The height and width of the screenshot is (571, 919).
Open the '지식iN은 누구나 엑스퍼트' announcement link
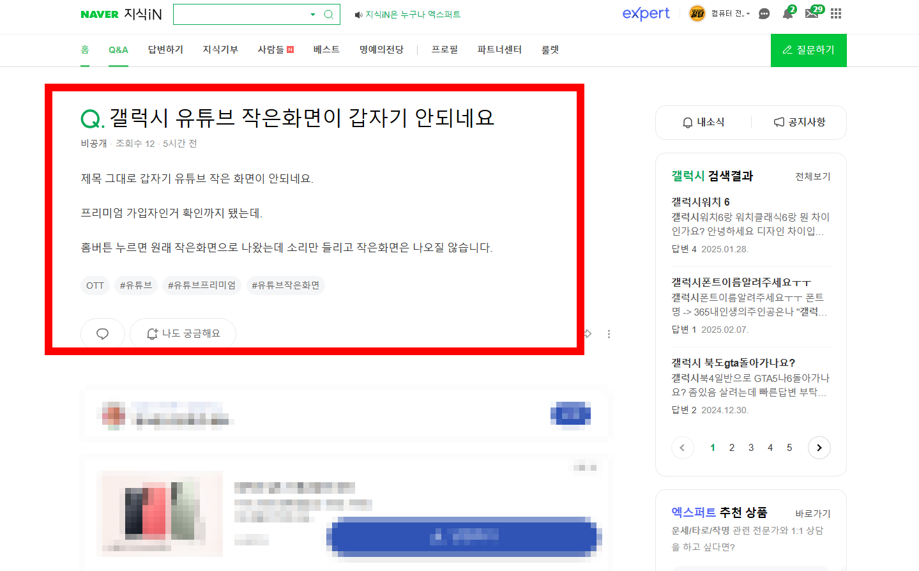pyautogui.click(x=413, y=14)
